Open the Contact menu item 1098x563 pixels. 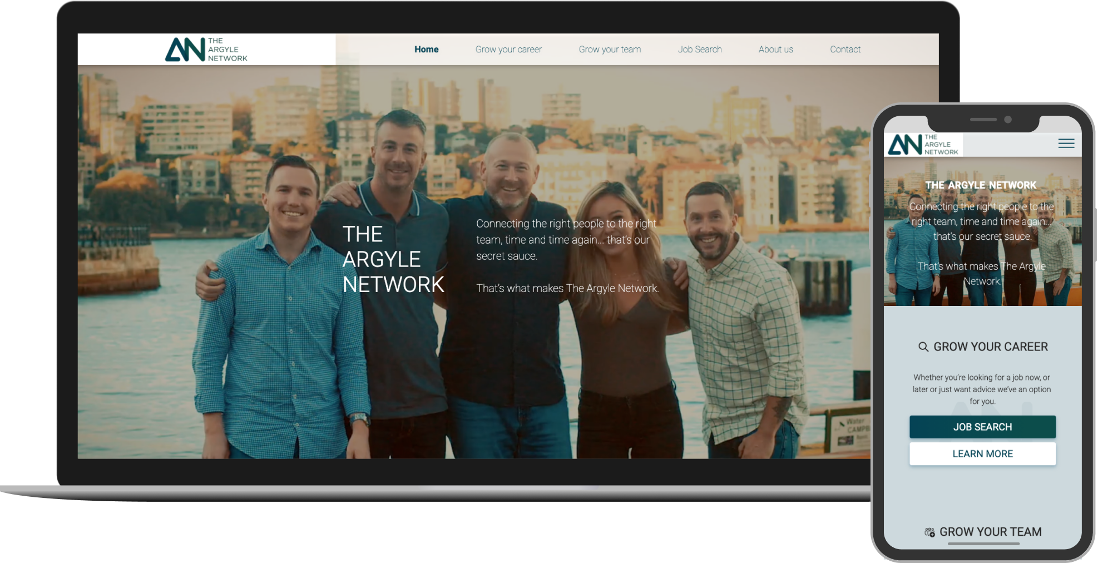845,50
